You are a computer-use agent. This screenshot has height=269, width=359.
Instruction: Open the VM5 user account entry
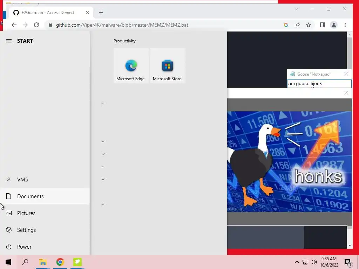[x=45, y=180]
